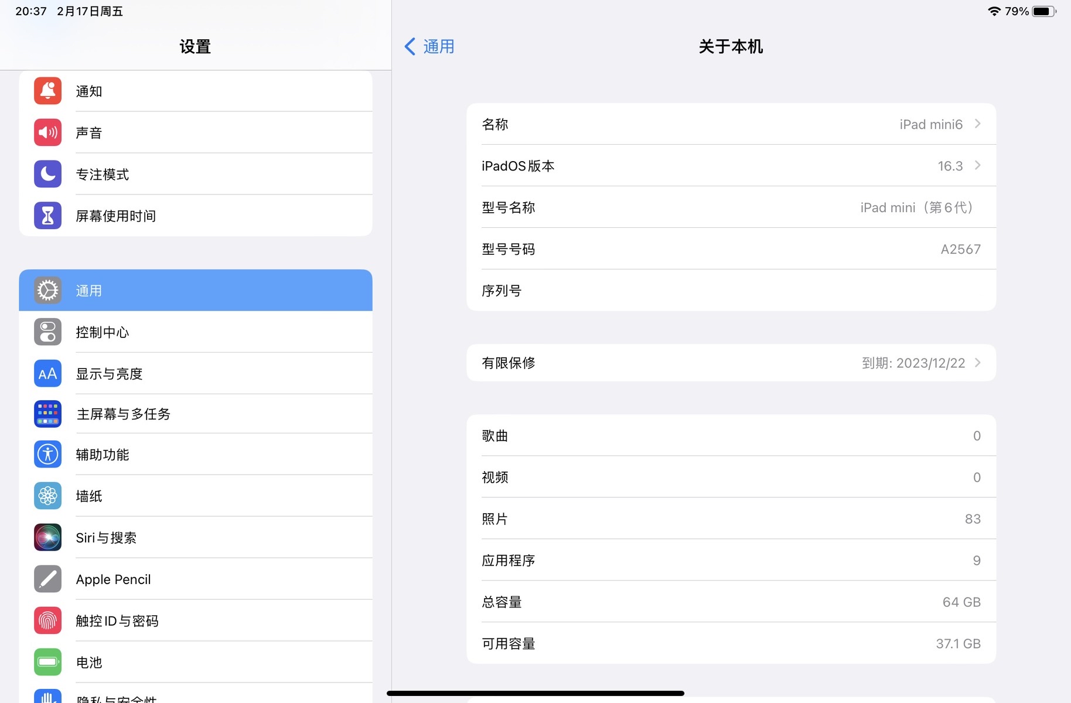Viewport: 1071px width, 703px height.
Task: Tap the Home Screen grid icon
Action: coord(47,414)
